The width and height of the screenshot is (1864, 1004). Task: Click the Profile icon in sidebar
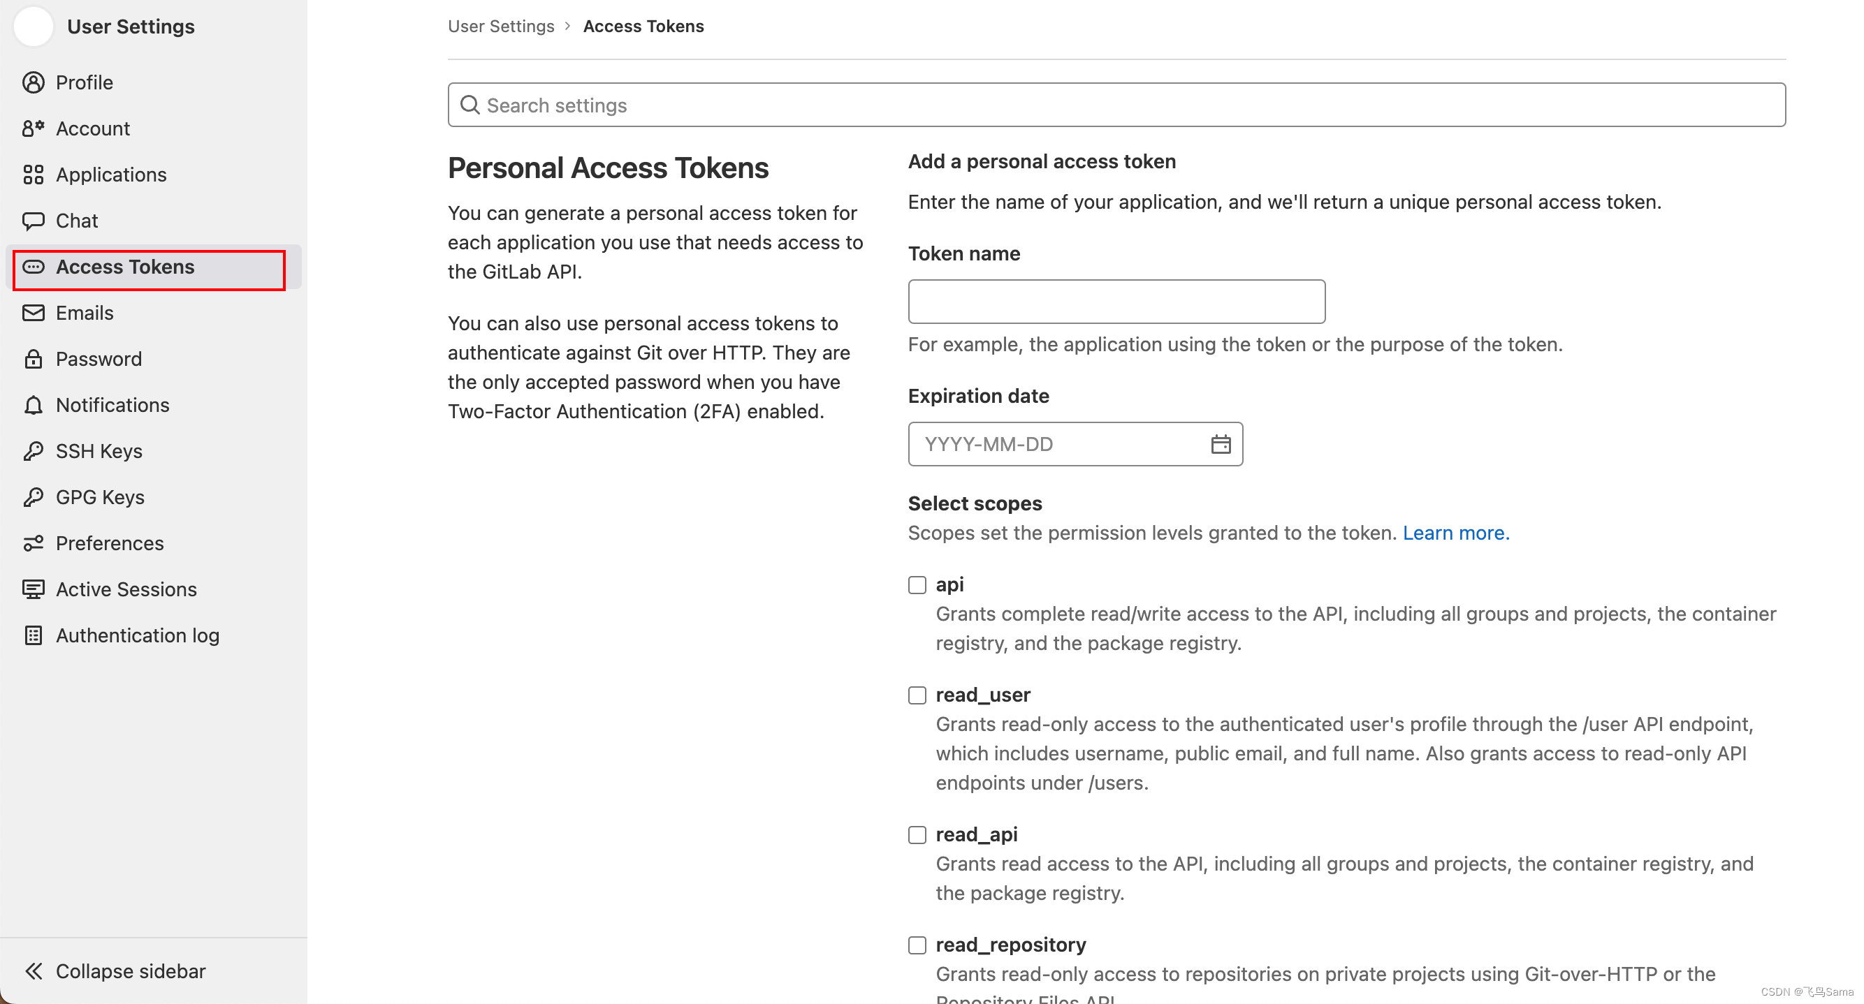tap(34, 82)
